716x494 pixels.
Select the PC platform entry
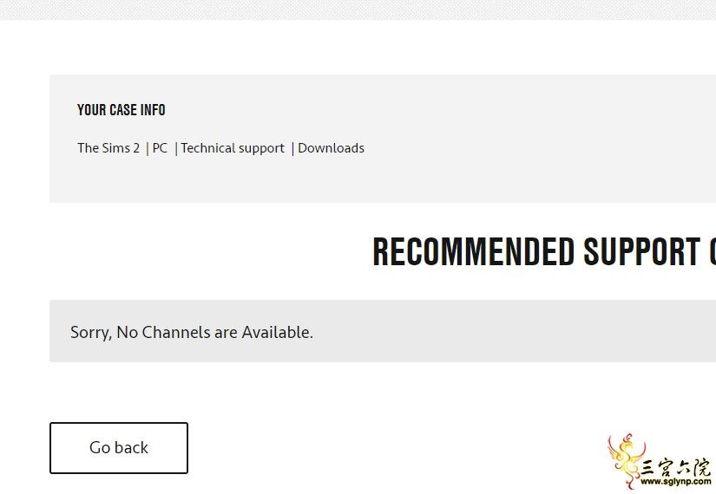coord(160,148)
